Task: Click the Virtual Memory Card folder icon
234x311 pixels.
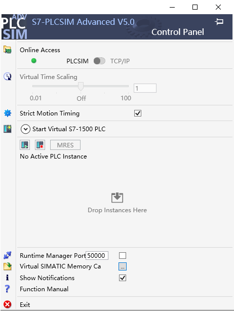Action: (x=8, y=266)
